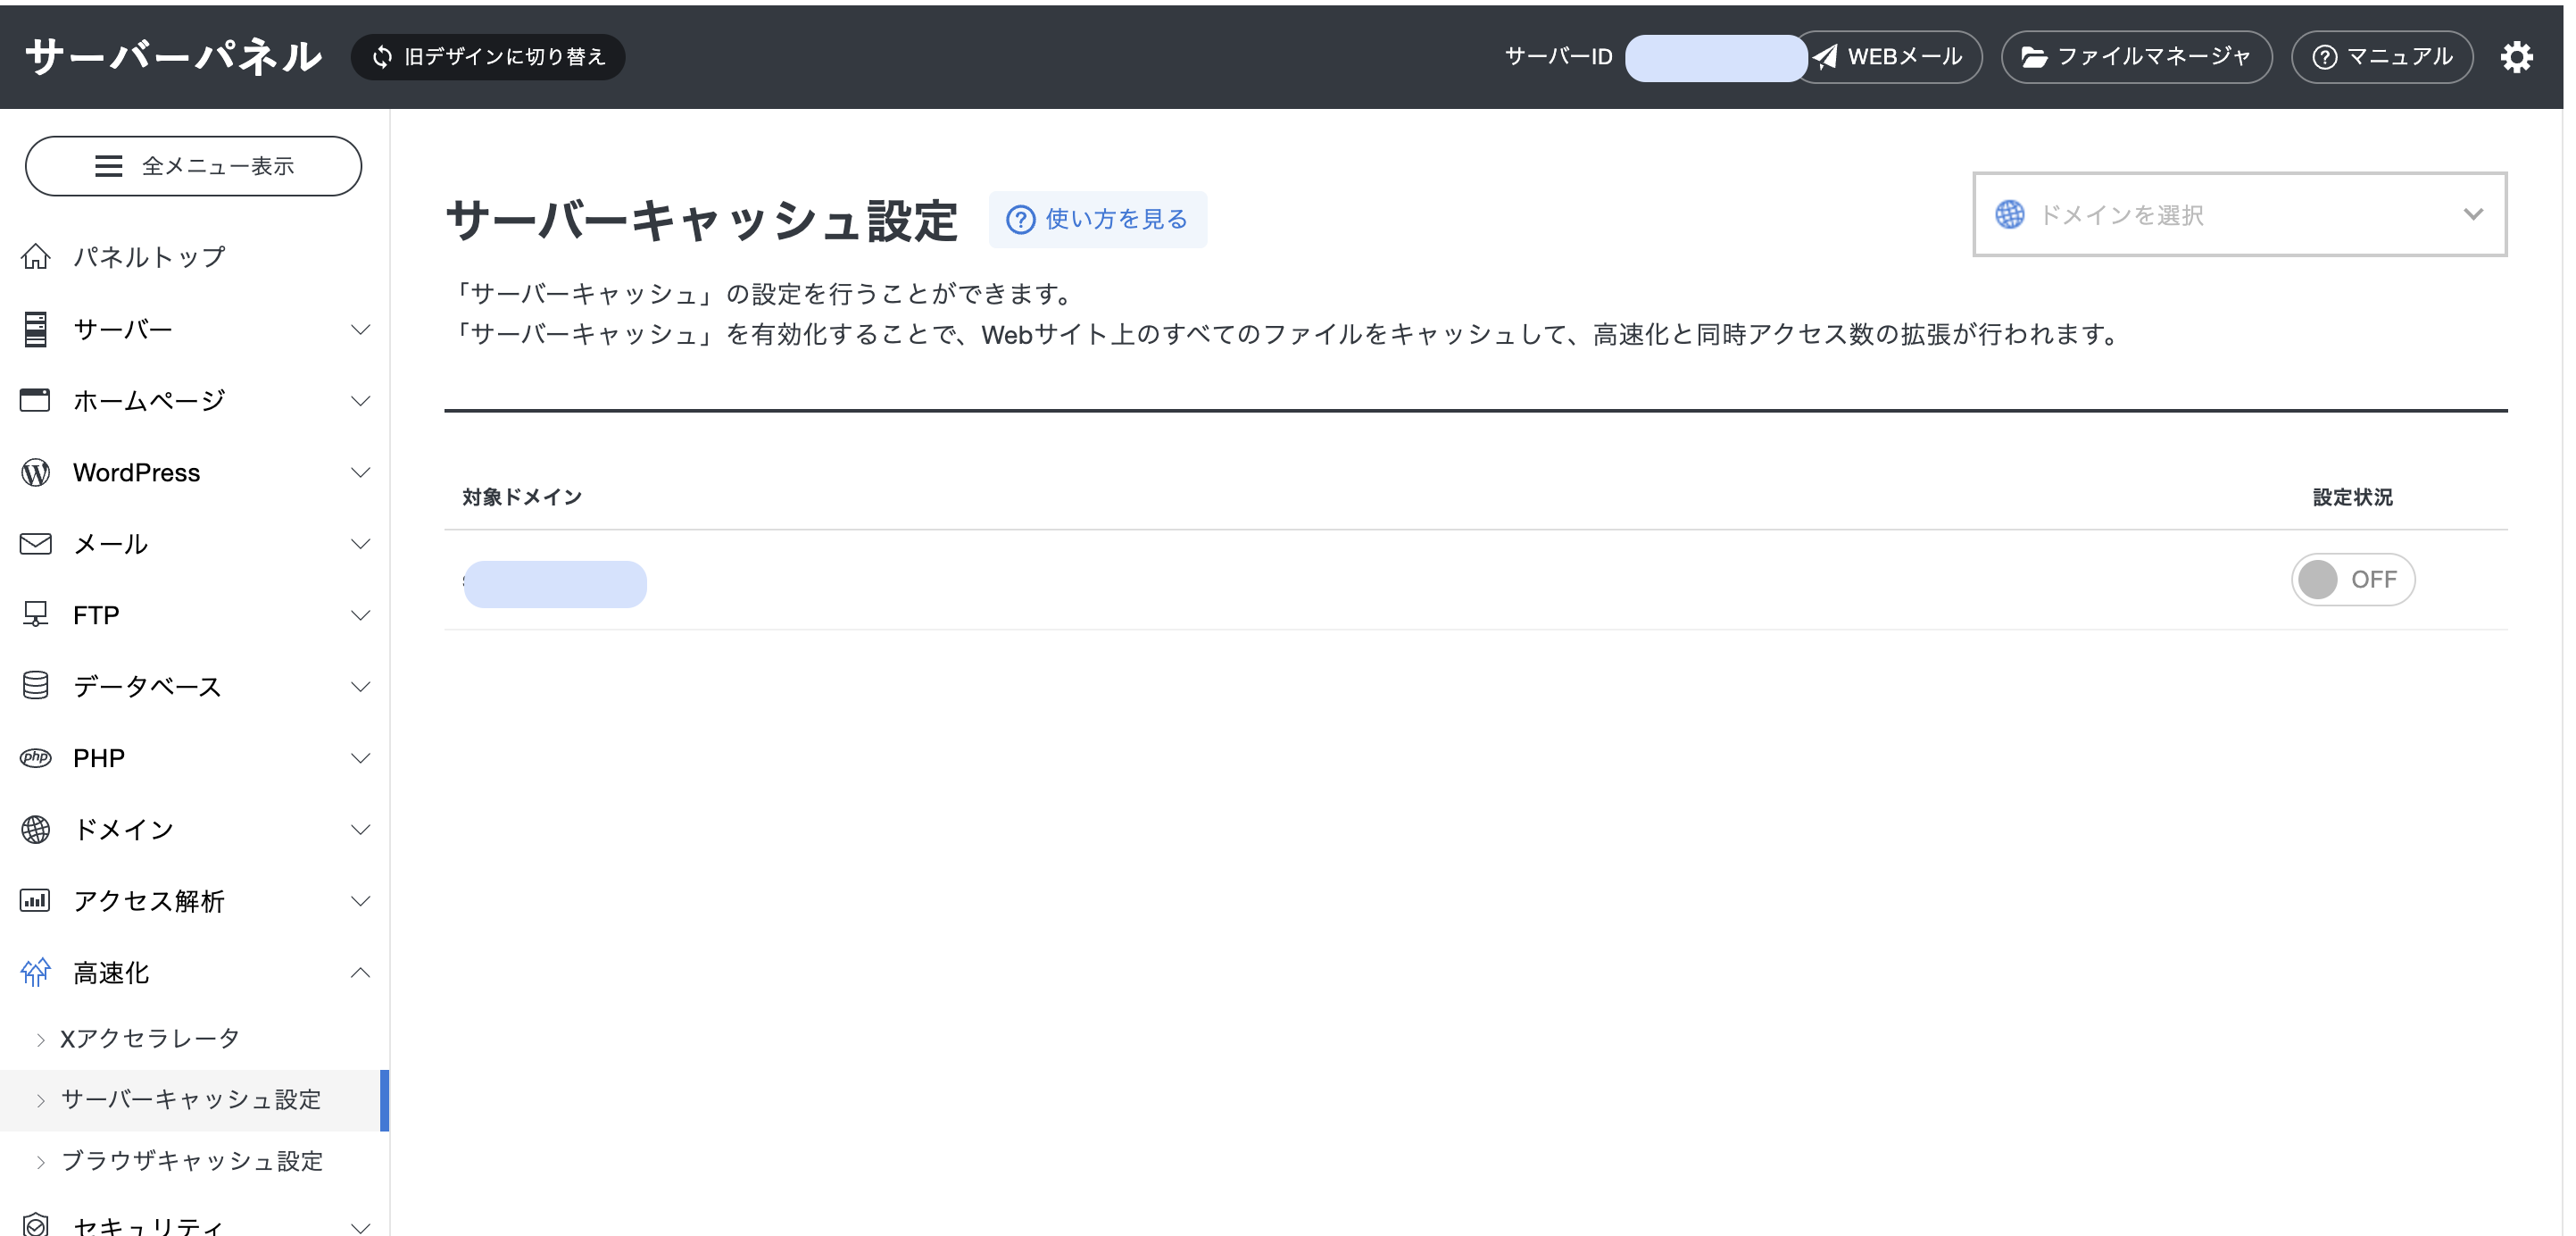Image resolution: width=2576 pixels, height=1236 pixels.
Task: Open the Xアクセラレータ menu item
Action: [x=148, y=1038]
